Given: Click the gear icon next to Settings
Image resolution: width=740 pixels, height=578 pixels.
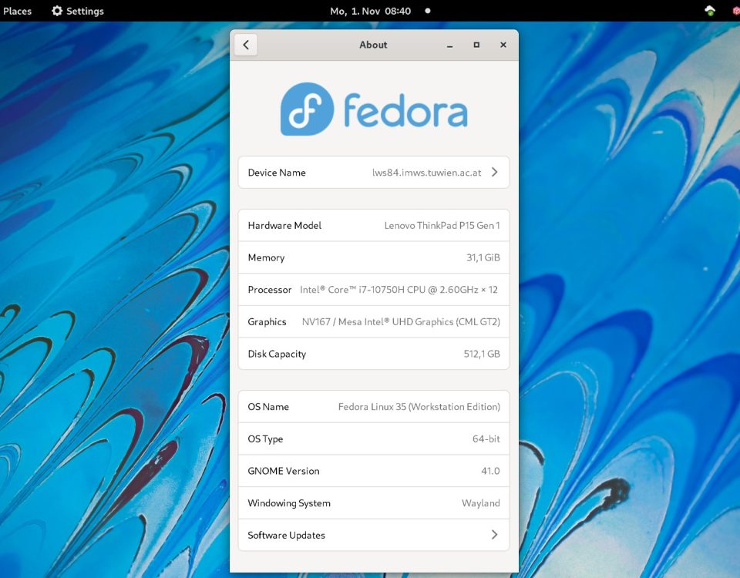Looking at the screenshot, I should [57, 11].
